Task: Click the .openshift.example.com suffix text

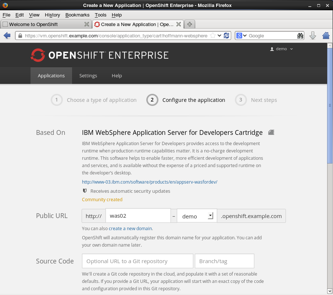Action: 251,216
